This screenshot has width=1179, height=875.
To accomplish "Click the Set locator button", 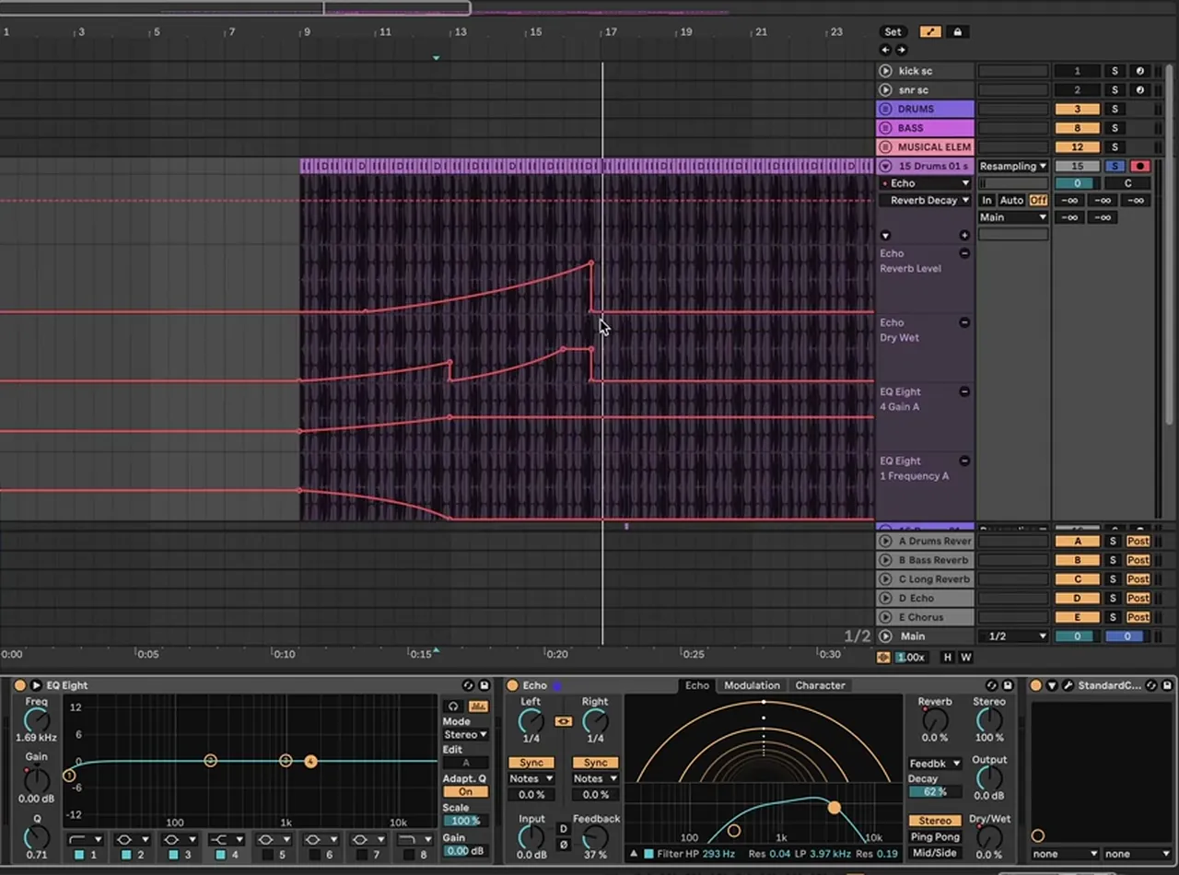I will pyautogui.click(x=893, y=31).
